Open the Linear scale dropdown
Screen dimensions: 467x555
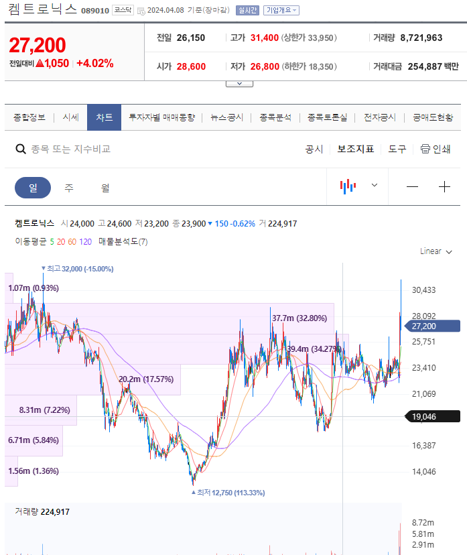tap(436, 251)
